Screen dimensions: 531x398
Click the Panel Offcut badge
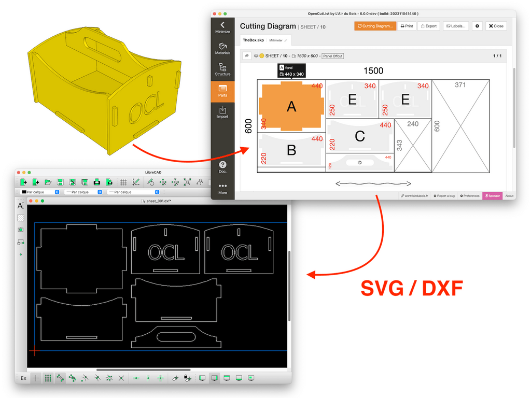tap(332, 56)
